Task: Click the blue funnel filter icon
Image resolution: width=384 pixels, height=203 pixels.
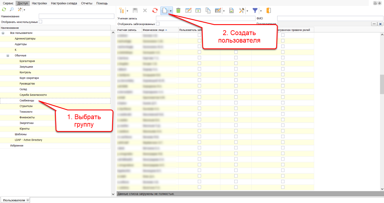Action: 255,10
